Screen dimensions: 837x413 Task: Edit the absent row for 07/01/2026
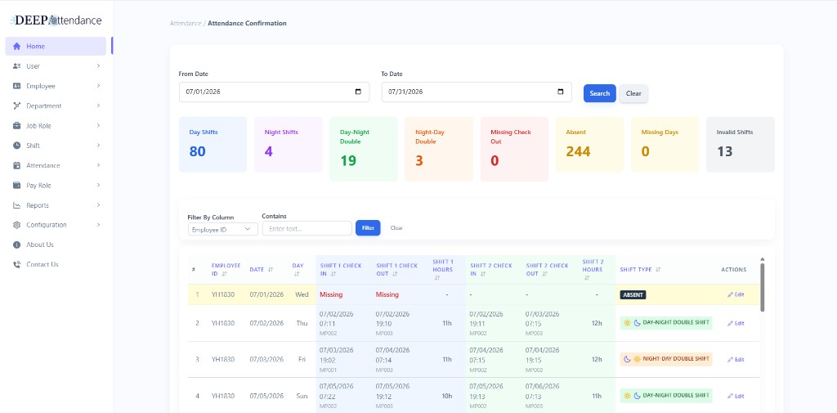click(736, 294)
